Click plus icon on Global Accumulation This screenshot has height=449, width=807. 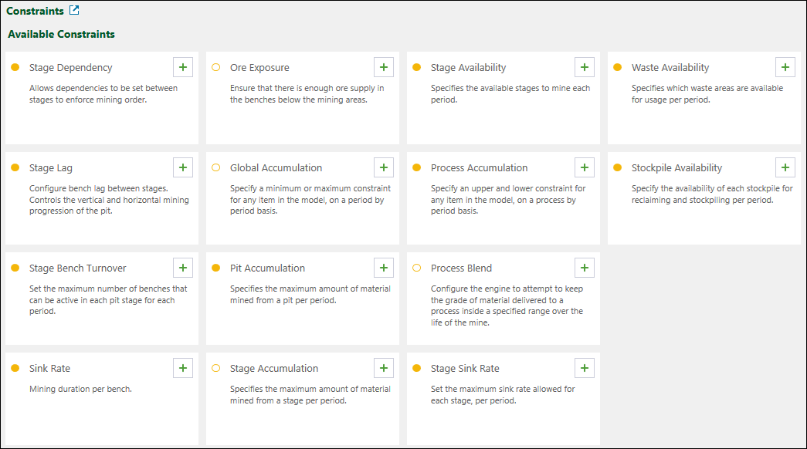(x=384, y=167)
